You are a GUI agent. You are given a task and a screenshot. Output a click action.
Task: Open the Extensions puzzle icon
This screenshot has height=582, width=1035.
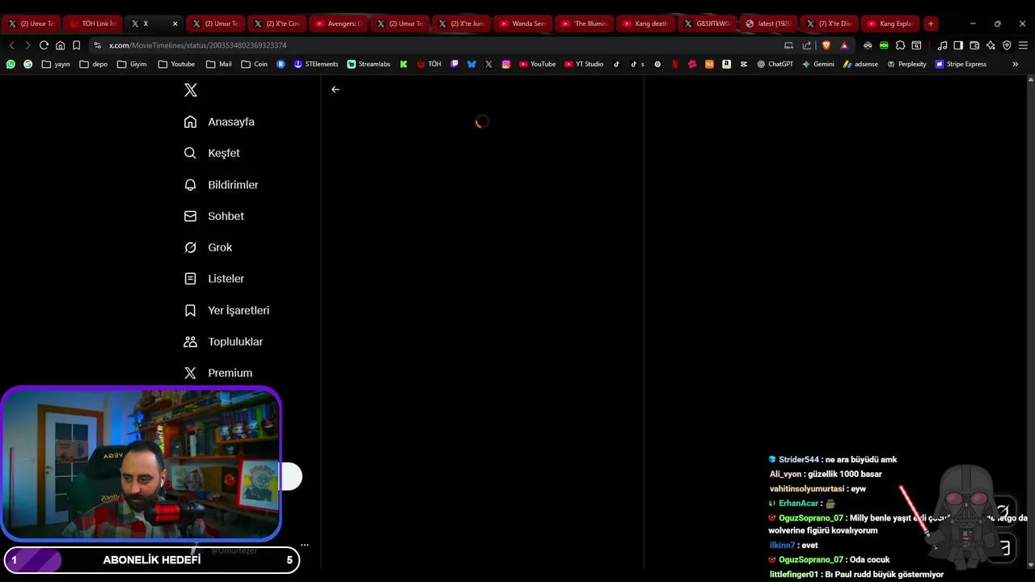[900, 45]
